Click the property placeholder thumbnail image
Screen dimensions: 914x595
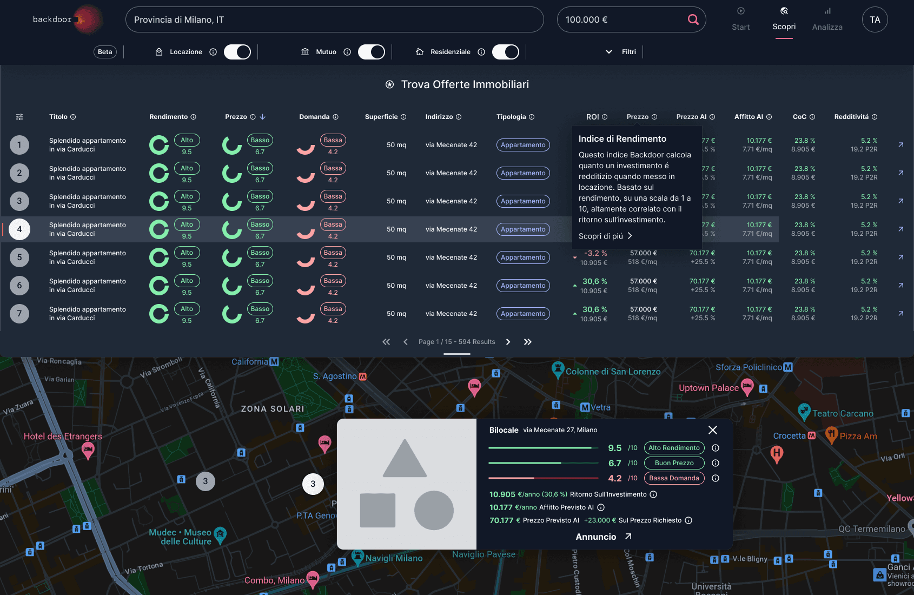coord(407,484)
